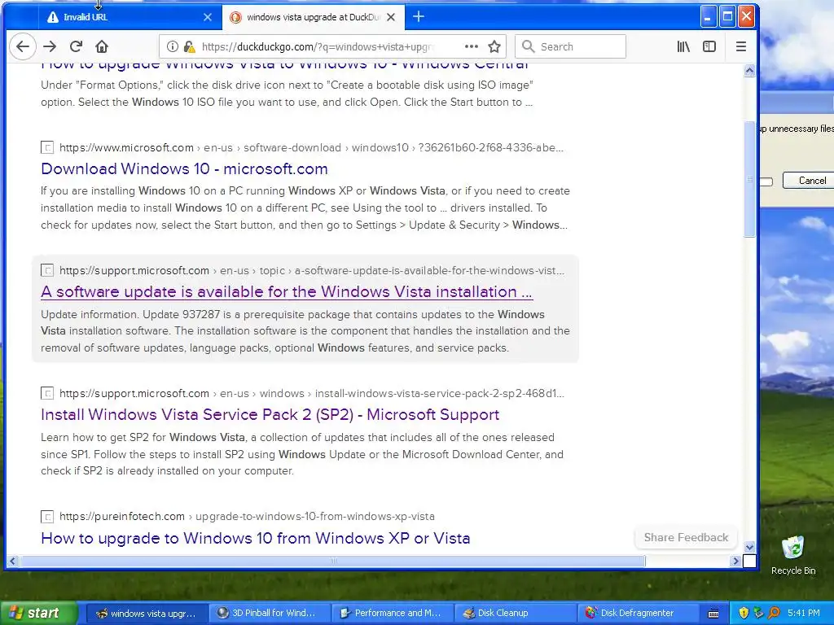Focus the browser Search box
Screen dimensions: 834x625
[570, 46]
